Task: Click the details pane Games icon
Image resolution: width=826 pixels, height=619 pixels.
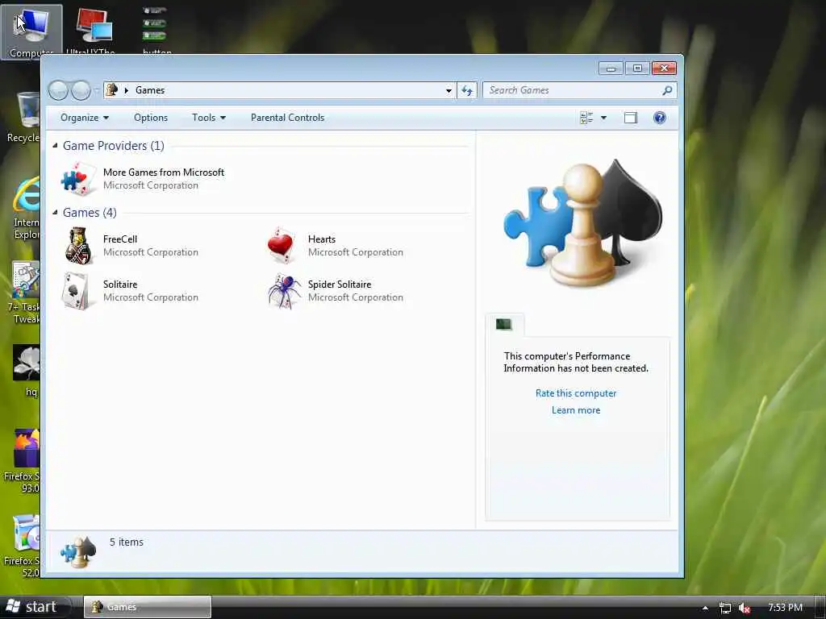Action: (78, 552)
